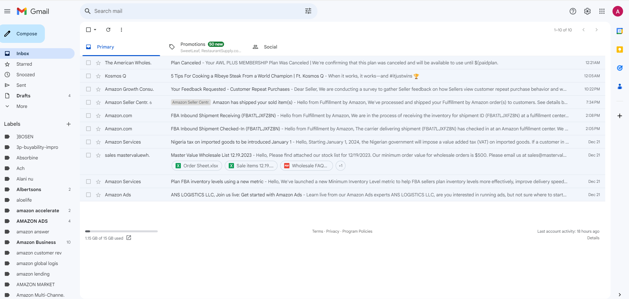The height and width of the screenshot is (299, 629).
Task: Tick the Nigeria tax email checkbox
Action: click(88, 142)
